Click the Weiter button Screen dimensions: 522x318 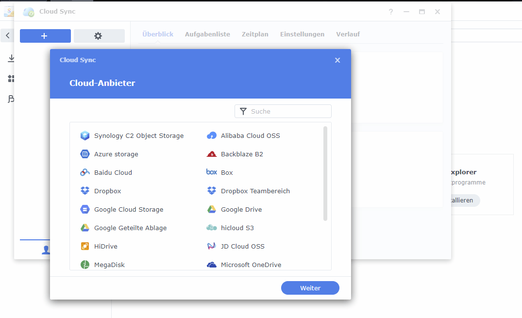coord(310,288)
